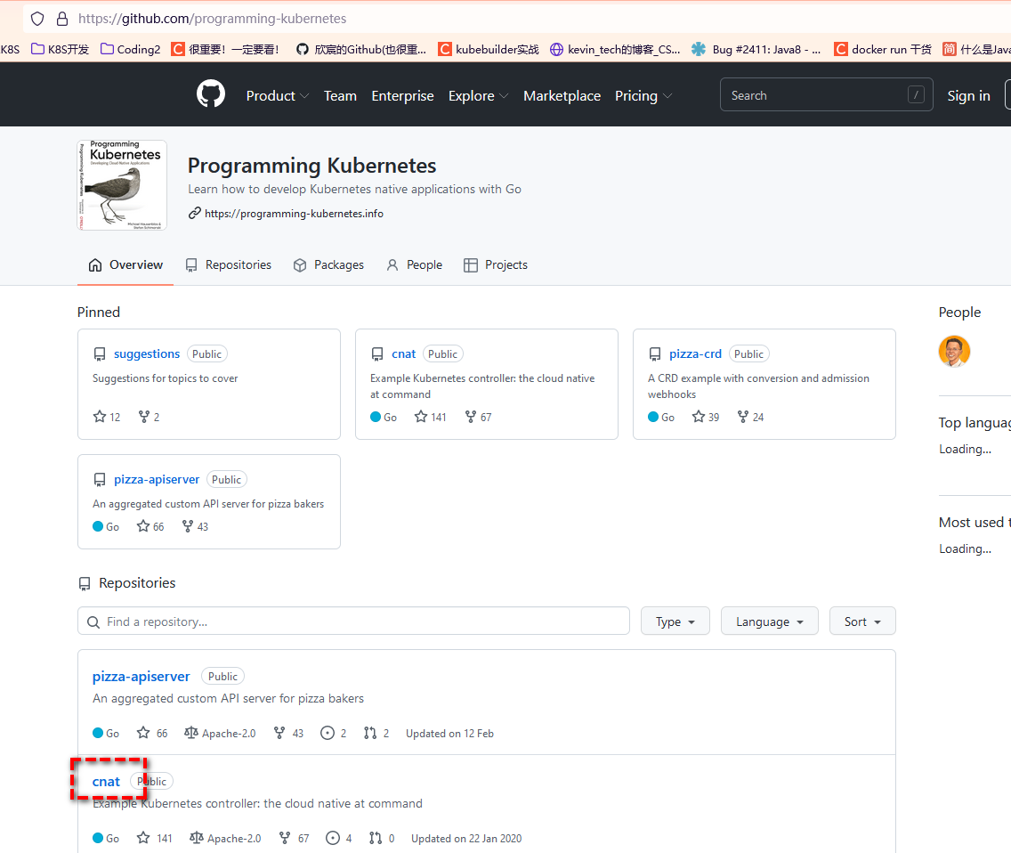The height and width of the screenshot is (853, 1011).
Task: Click the Apache-2.0 label in cnat row
Action: pos(234,838)
